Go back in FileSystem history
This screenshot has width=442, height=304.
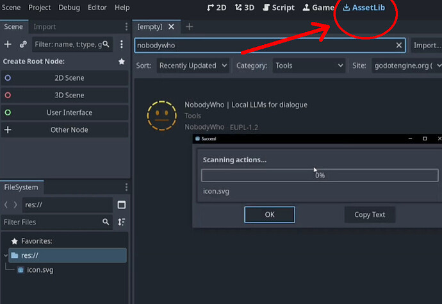6,205
